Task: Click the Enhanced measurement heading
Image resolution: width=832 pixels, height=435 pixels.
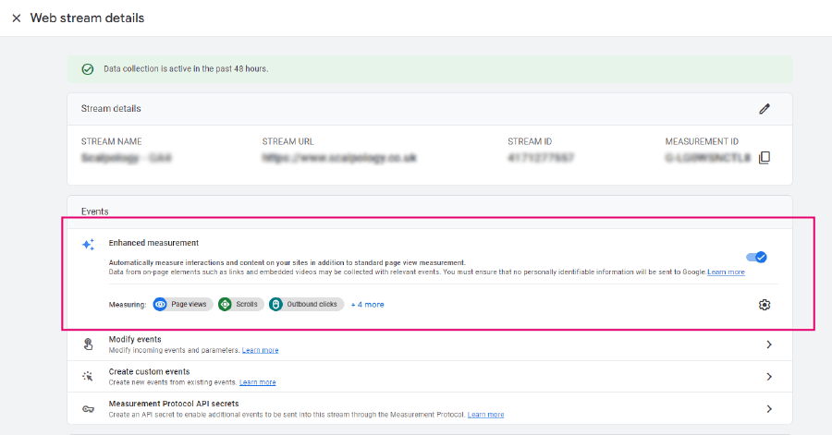Action: (153, 243)
